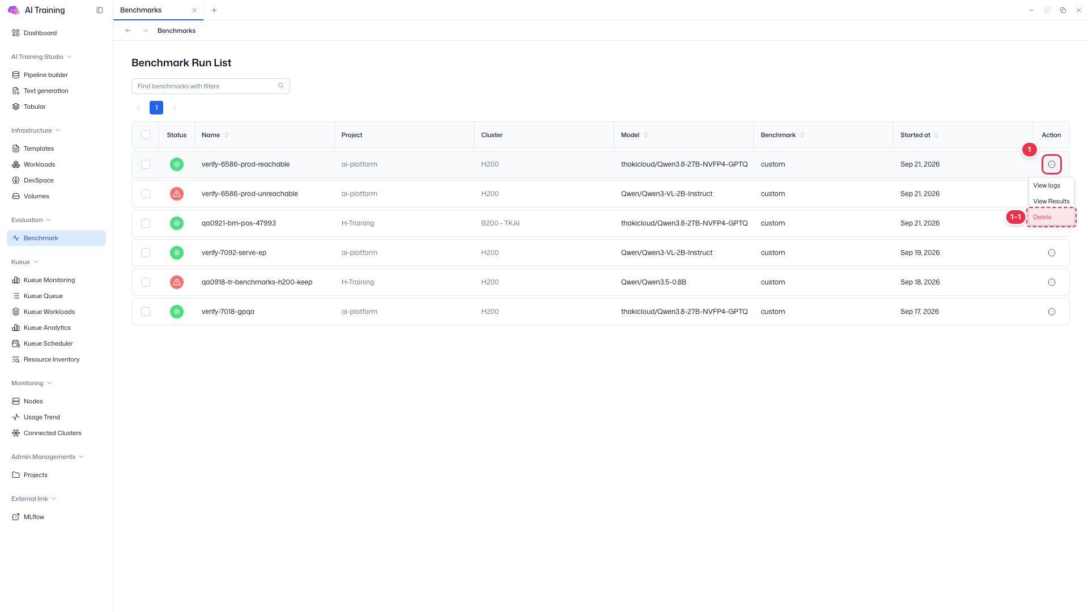Select the verify-7092-serve-ep row checkbox
The image size is (1088, 612).
(x=146, y=253)
